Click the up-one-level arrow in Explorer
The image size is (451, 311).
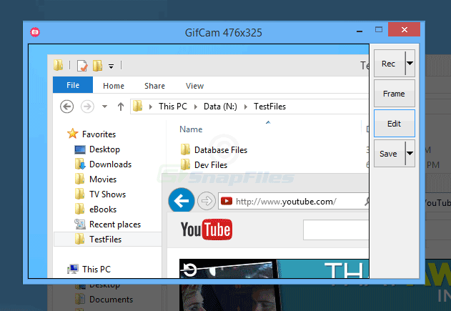120,107
